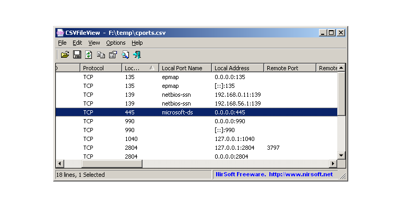Screen dimensions: 402x208
Task: Open the Properties toolbar icon
Action: tap(113, 55)
